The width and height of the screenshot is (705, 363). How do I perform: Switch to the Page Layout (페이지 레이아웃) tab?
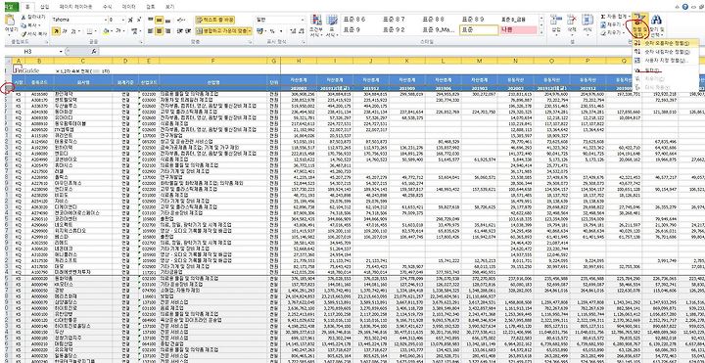click(75, 7)
